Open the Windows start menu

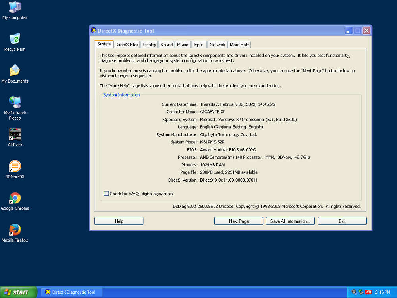[x=18, y=292]
